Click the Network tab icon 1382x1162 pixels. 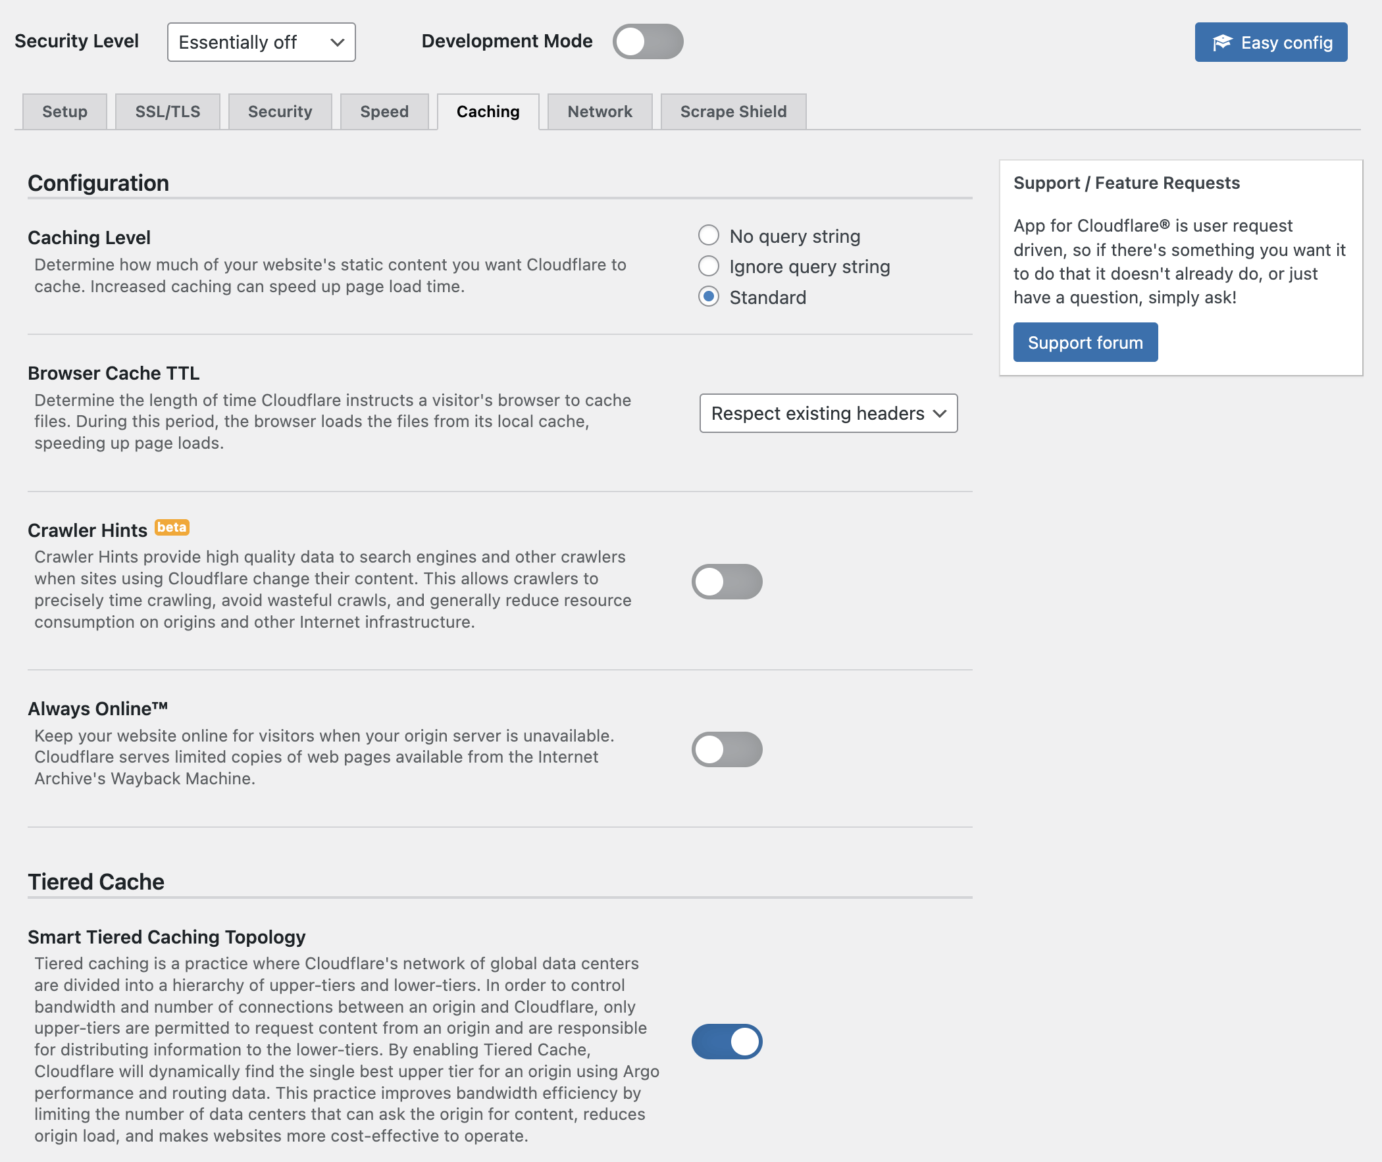coord(600,111)
